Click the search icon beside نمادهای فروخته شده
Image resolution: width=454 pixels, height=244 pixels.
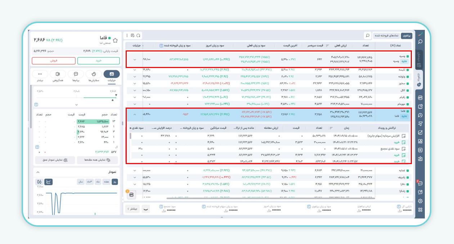coord(367,35)
